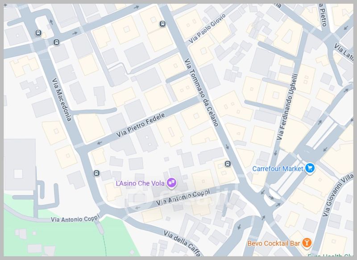Open the Carrefour Market place label
Viewport: 357px width, 260px height.
[x=278, y=169]
